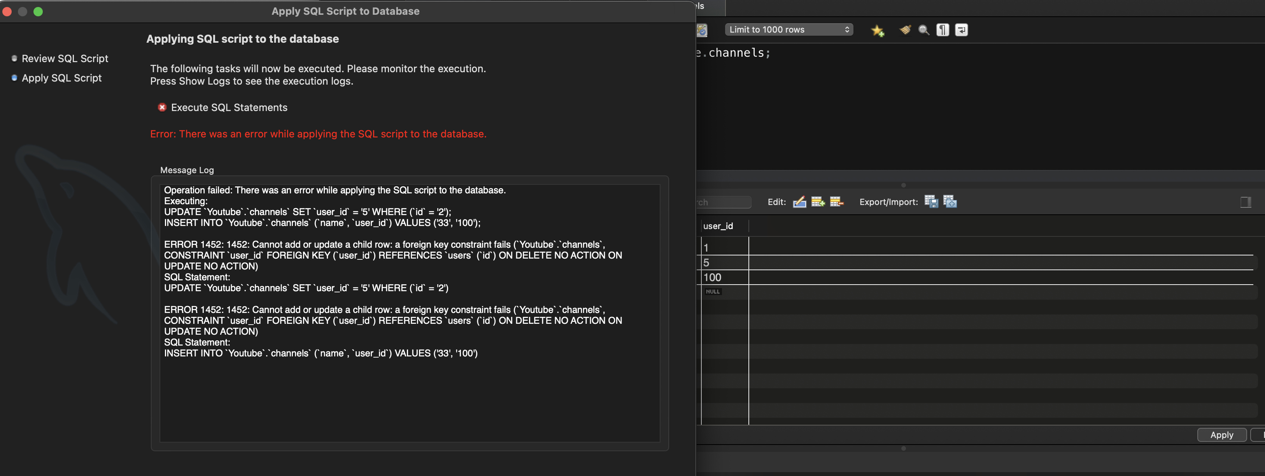Viewport: 1265px width, 476px height.
Task: Click the beautify query broom icon
Action: (x=904, y=30)
